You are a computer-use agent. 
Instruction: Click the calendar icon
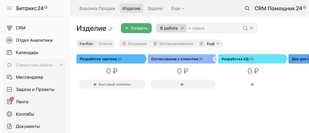pyautogui.click(x=10, y=52)
